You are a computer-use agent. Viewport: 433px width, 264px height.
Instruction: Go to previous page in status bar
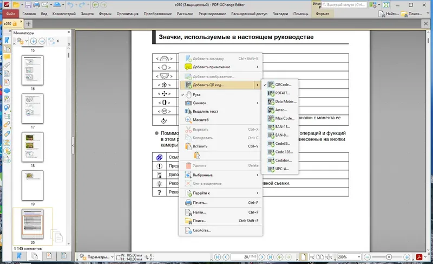[226, 257]
